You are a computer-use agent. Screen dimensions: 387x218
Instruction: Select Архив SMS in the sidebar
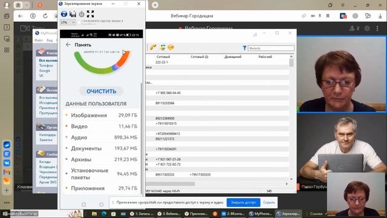coord(48,182)
